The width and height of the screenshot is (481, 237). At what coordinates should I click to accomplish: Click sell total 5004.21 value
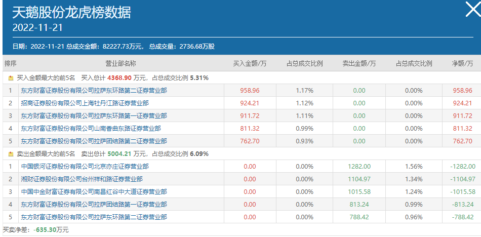coord(119,154)
